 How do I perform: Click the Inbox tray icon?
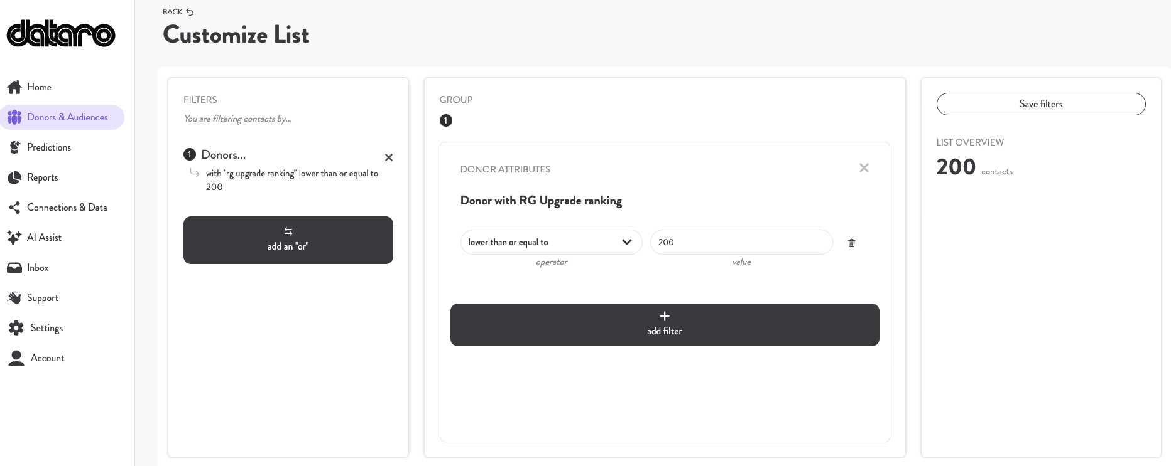pos(14,268)
